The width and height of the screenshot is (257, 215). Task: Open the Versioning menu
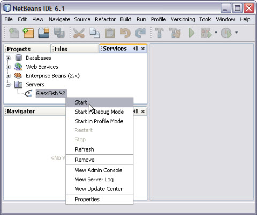(183, 19)
